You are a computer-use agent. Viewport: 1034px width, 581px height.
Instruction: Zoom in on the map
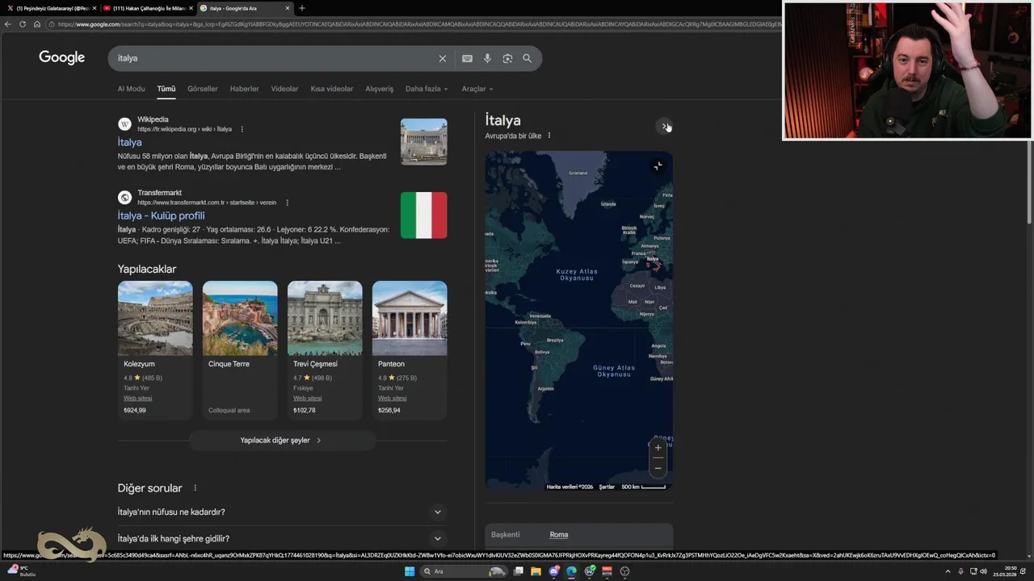(658, 448)
